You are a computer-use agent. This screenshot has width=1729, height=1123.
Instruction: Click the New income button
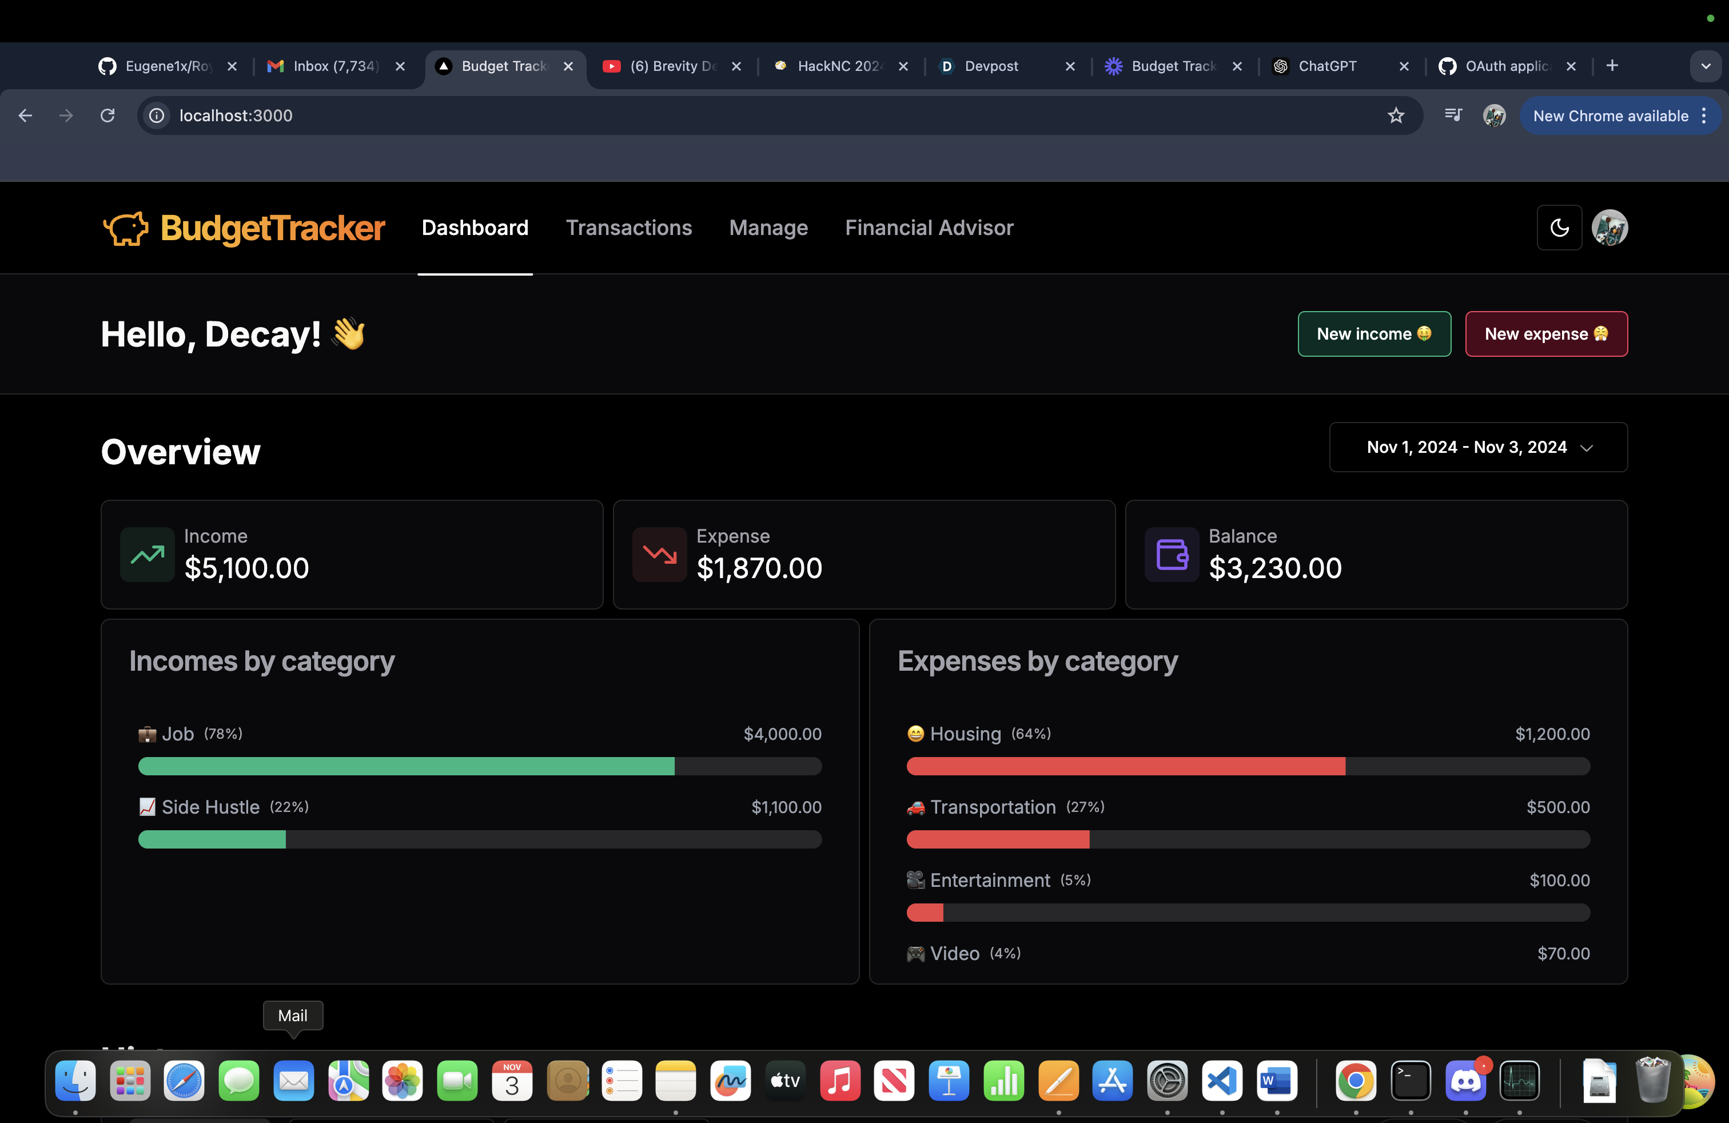point(1374,334)
